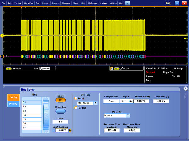Screen dimensions: 189x141
Task: Click the C1 channel badge in readout
Action: point(9,68)
